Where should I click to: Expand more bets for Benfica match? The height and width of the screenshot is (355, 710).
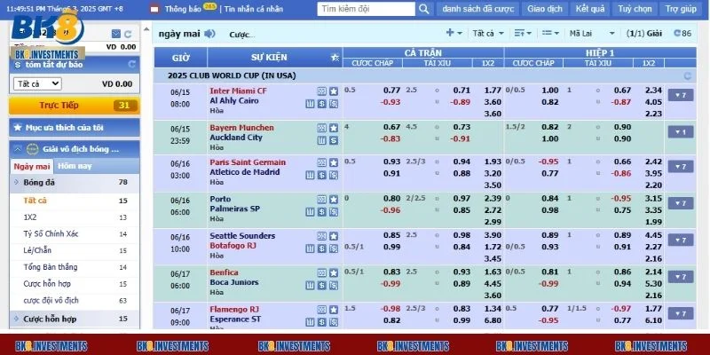681,277
